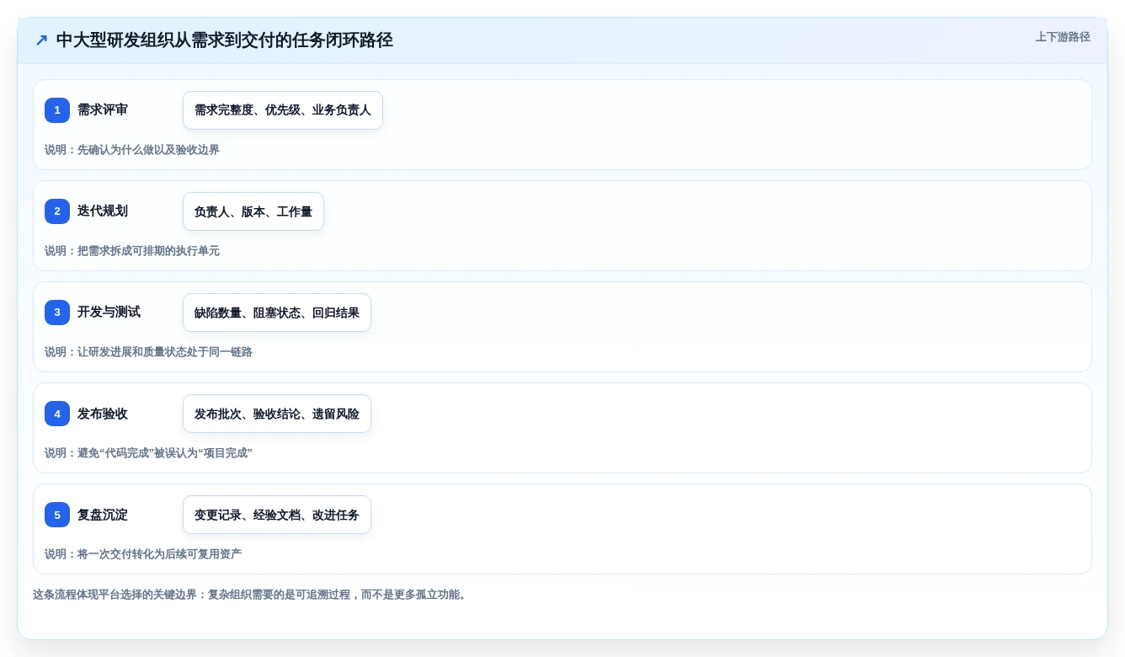This screenshot has width=1125, height=657.
Task: Click the chip 需求完整度、优先级、业务负责人
Action: click(283, 110)
